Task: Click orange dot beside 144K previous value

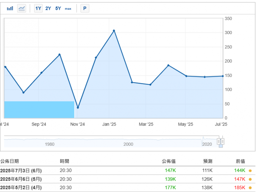Action: (250, 171)
